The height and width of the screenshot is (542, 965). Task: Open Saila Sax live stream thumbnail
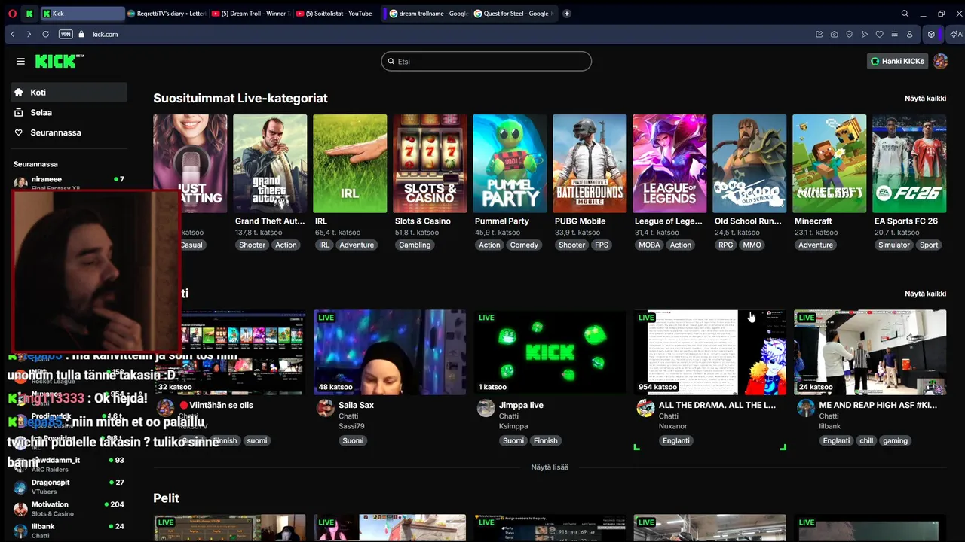tap(390, 352)
